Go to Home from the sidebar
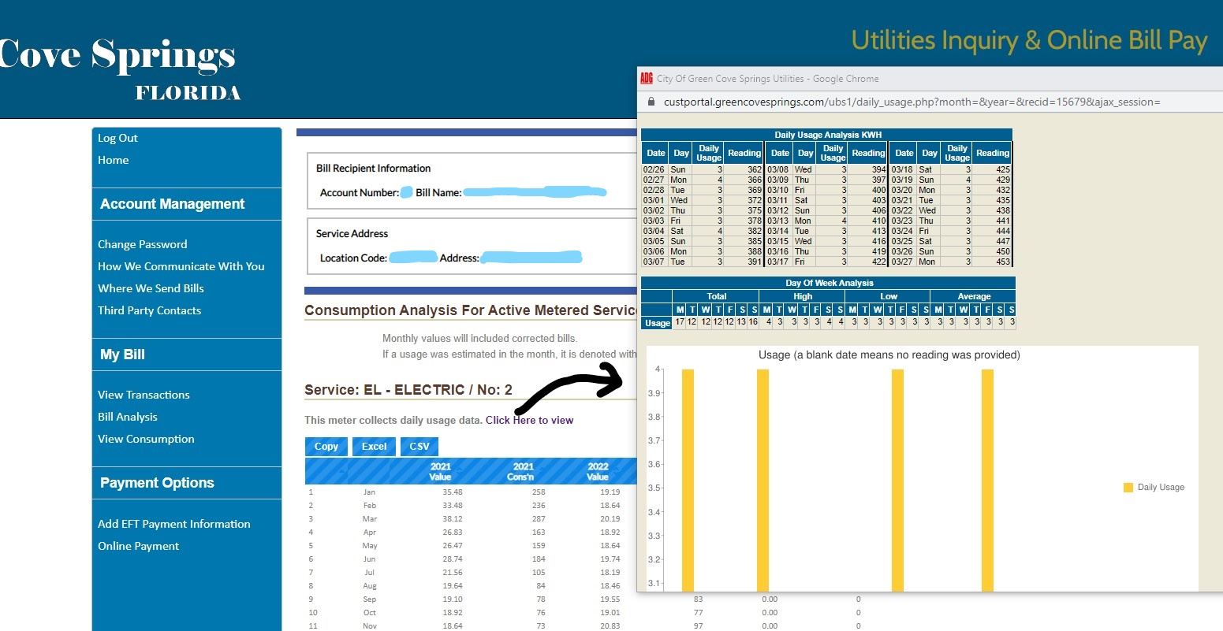The height and width of the screenshot is (631, 1223). 113,160
